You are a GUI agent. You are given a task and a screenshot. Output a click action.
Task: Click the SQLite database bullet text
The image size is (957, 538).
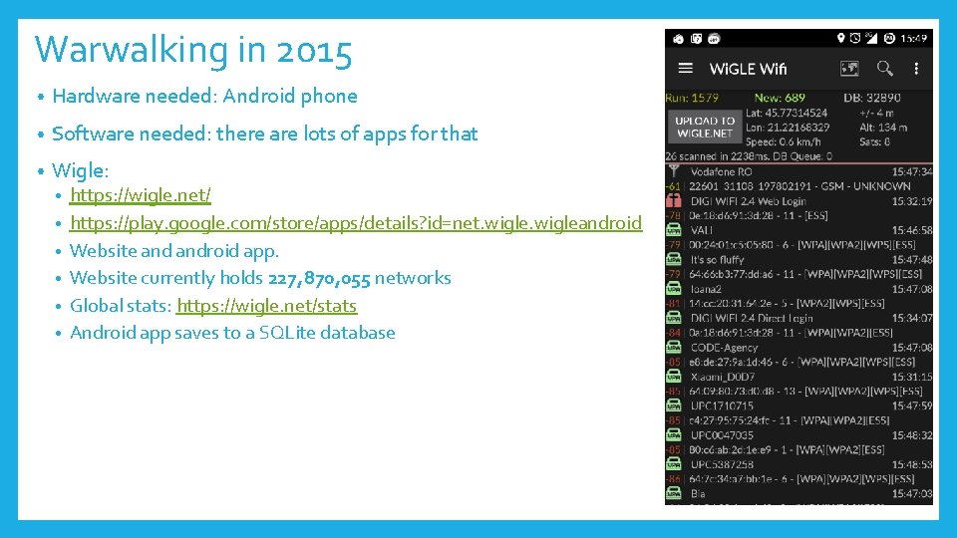pos(232,333)
